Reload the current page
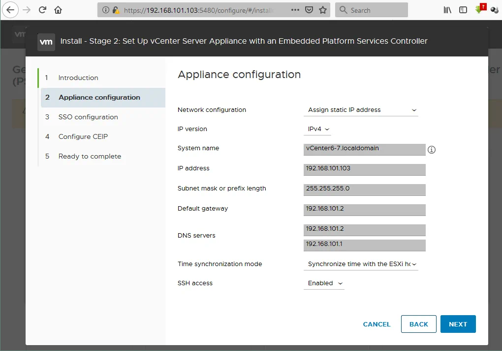502x351 pixels. [x=43, y=10]
